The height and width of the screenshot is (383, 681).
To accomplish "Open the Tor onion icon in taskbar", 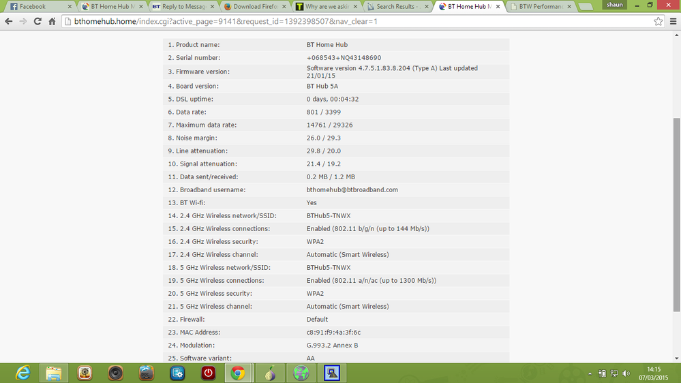I will [270, 373].
